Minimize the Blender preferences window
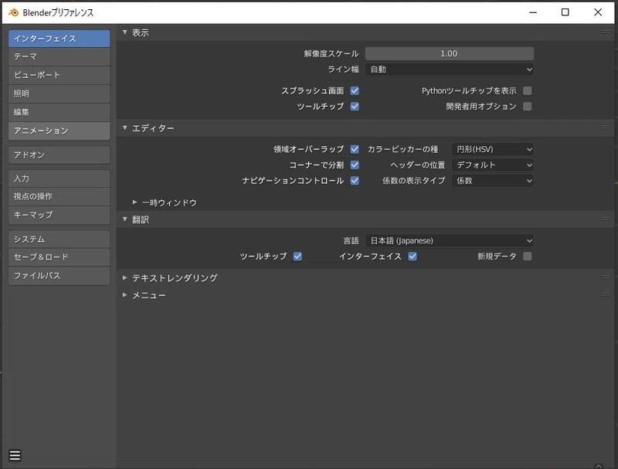This screenshot has height=469, width=618. (533, 12)
